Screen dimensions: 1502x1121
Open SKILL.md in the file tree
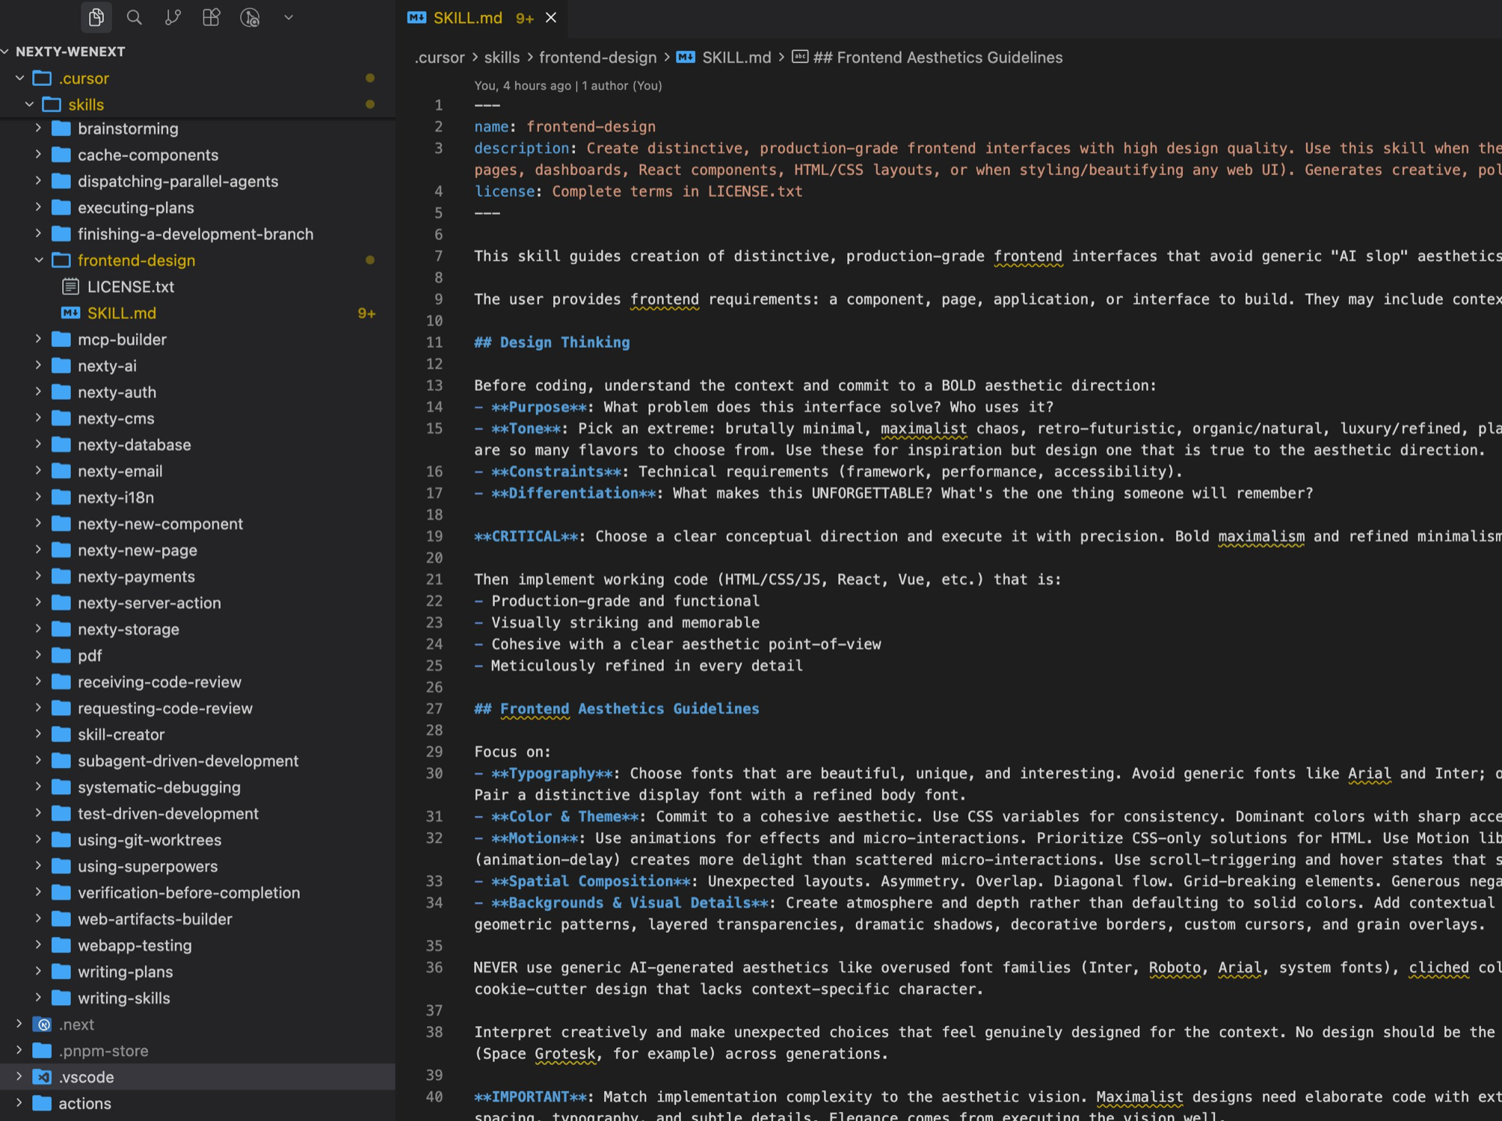121,313
